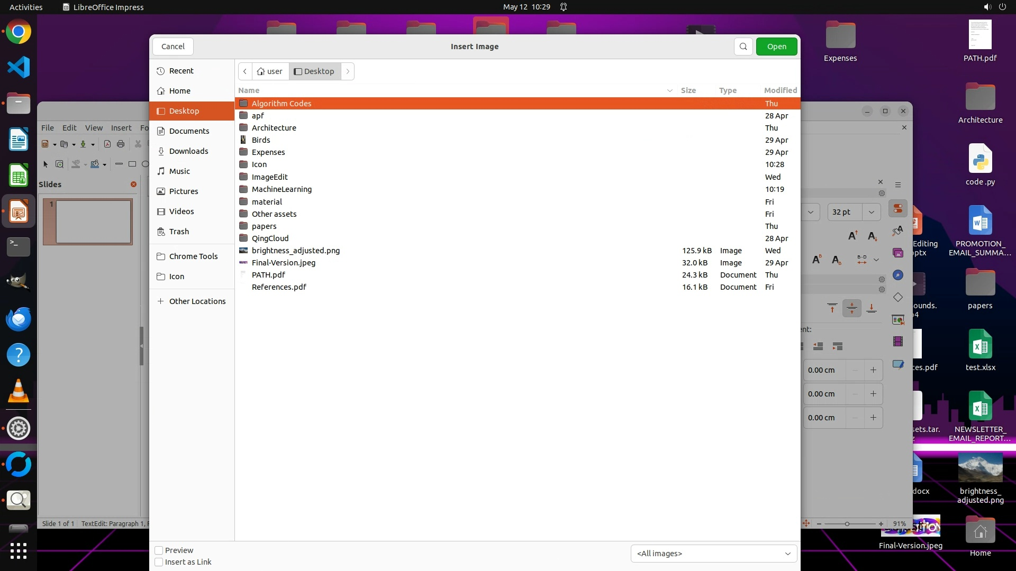The width and height of the screenshot is (1016, 571).
Task: Click the Increase Font Size icon
Action: click(852, 236)
